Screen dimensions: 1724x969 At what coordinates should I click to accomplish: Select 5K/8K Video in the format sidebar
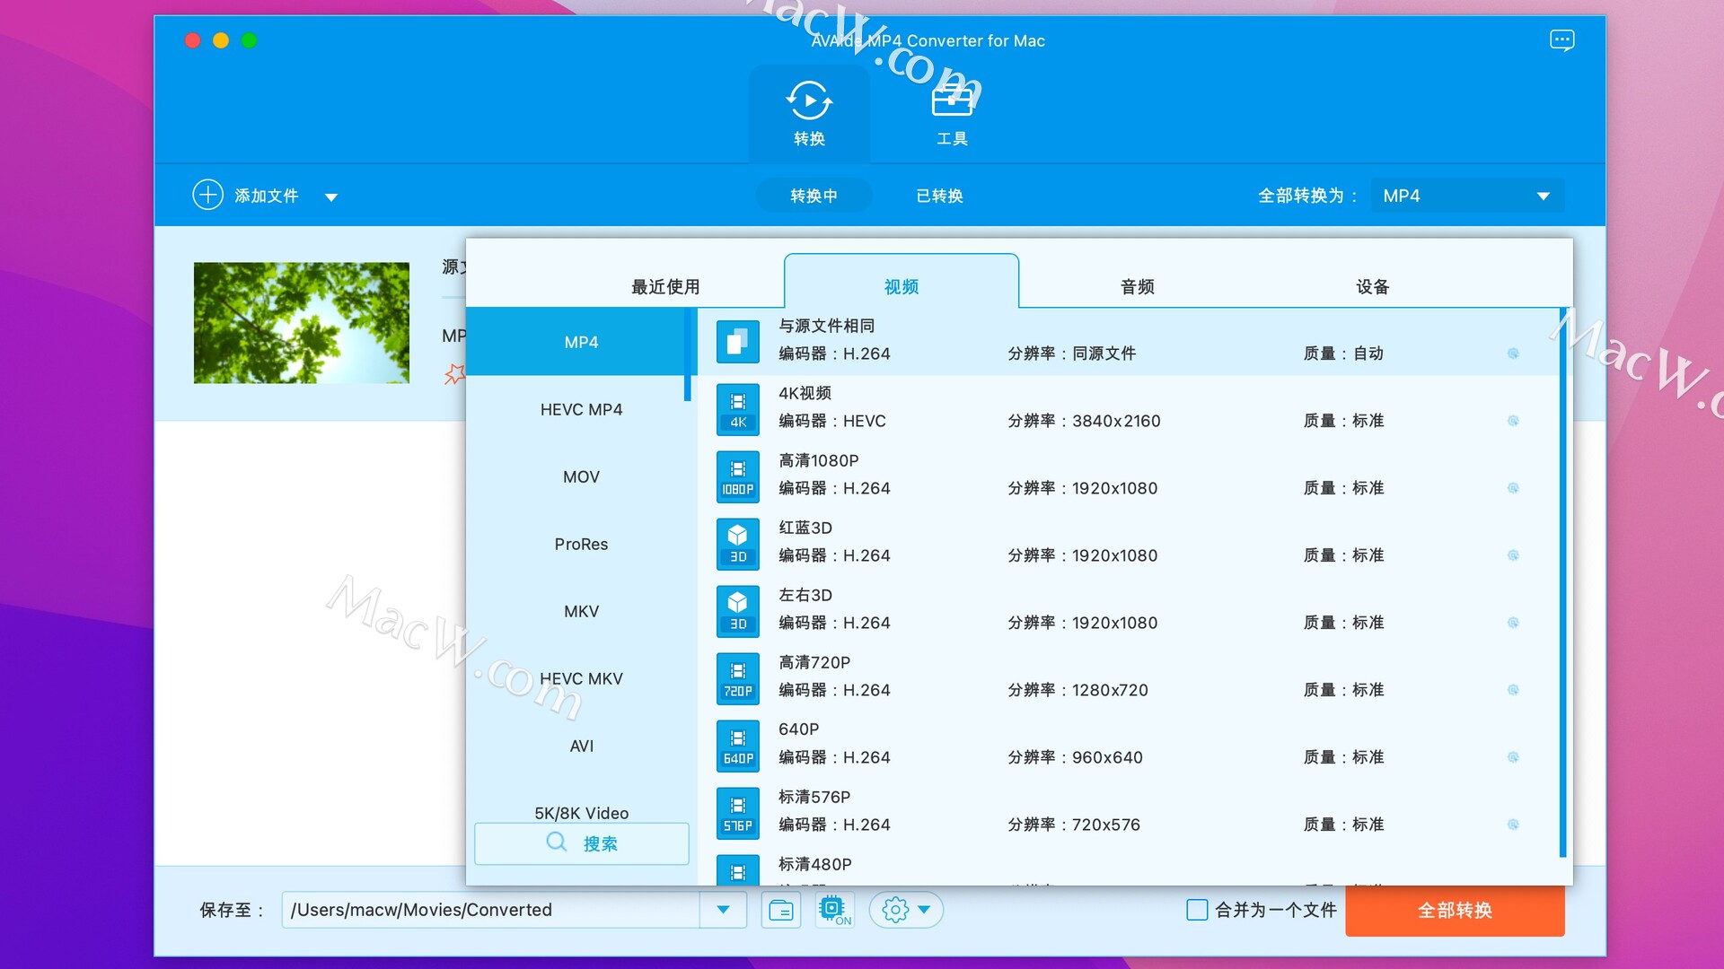(581, 812)
